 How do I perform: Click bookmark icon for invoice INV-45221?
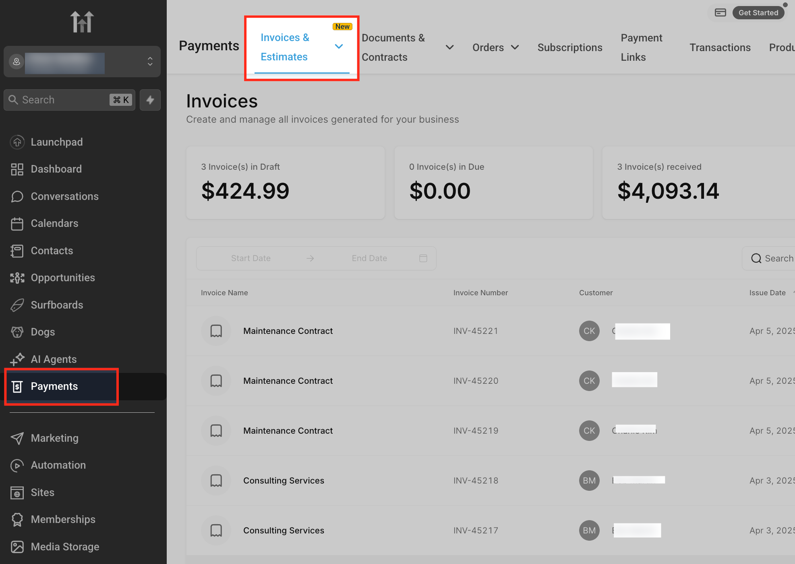(216, 331)
